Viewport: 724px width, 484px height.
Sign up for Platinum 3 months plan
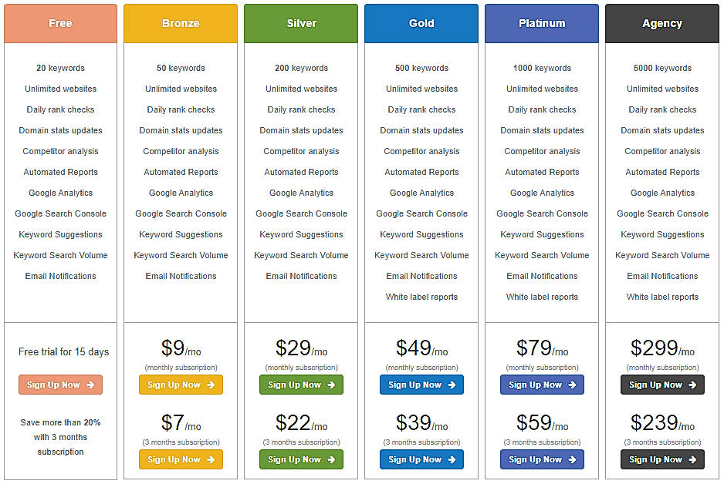pos(542,459)
